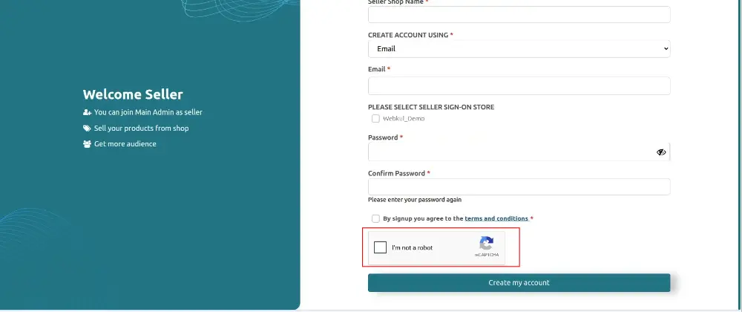Open the terms and conditions link
Screen dimensions: 742x312
(x=496, y=218)
